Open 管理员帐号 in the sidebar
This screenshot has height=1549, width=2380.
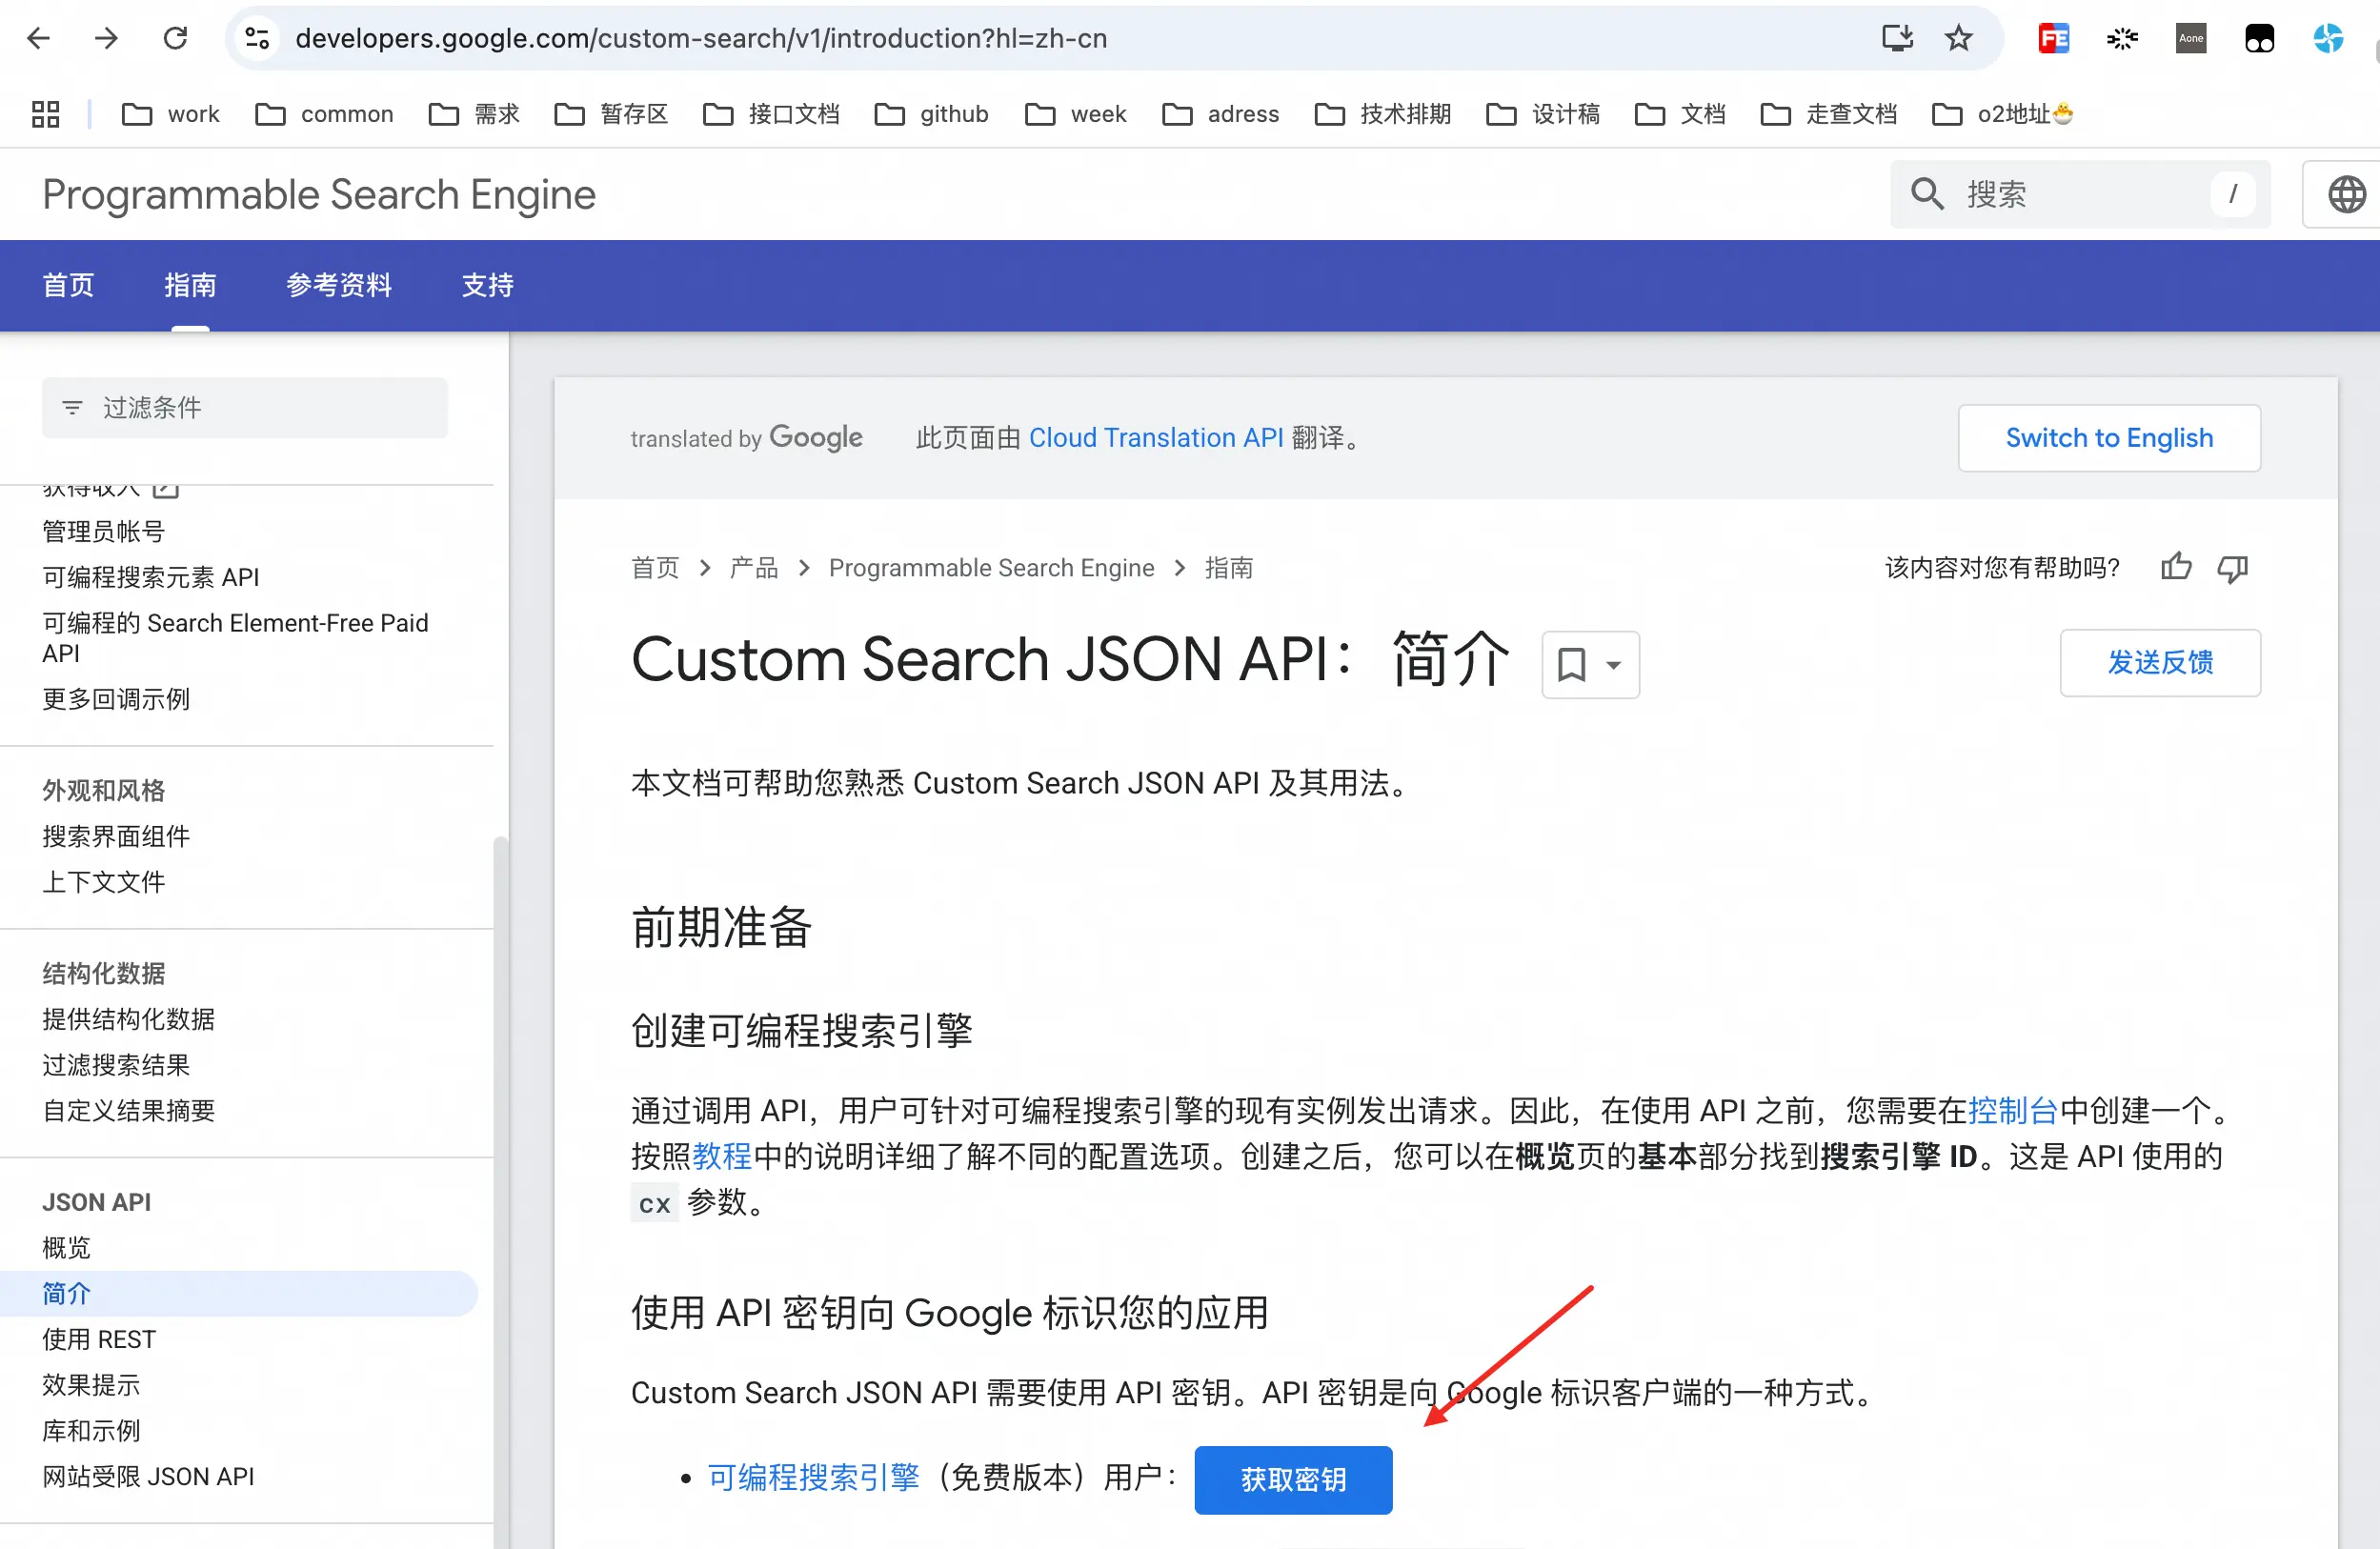click(103, 531)
